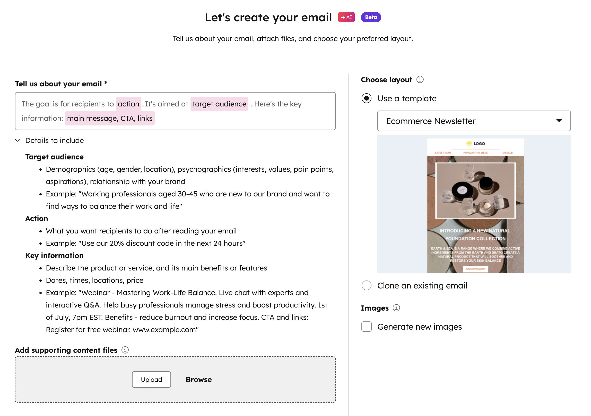This screenshot has height=416, width=591.
Task: Click the Target audience heading
Action: (x=55, y=157)
